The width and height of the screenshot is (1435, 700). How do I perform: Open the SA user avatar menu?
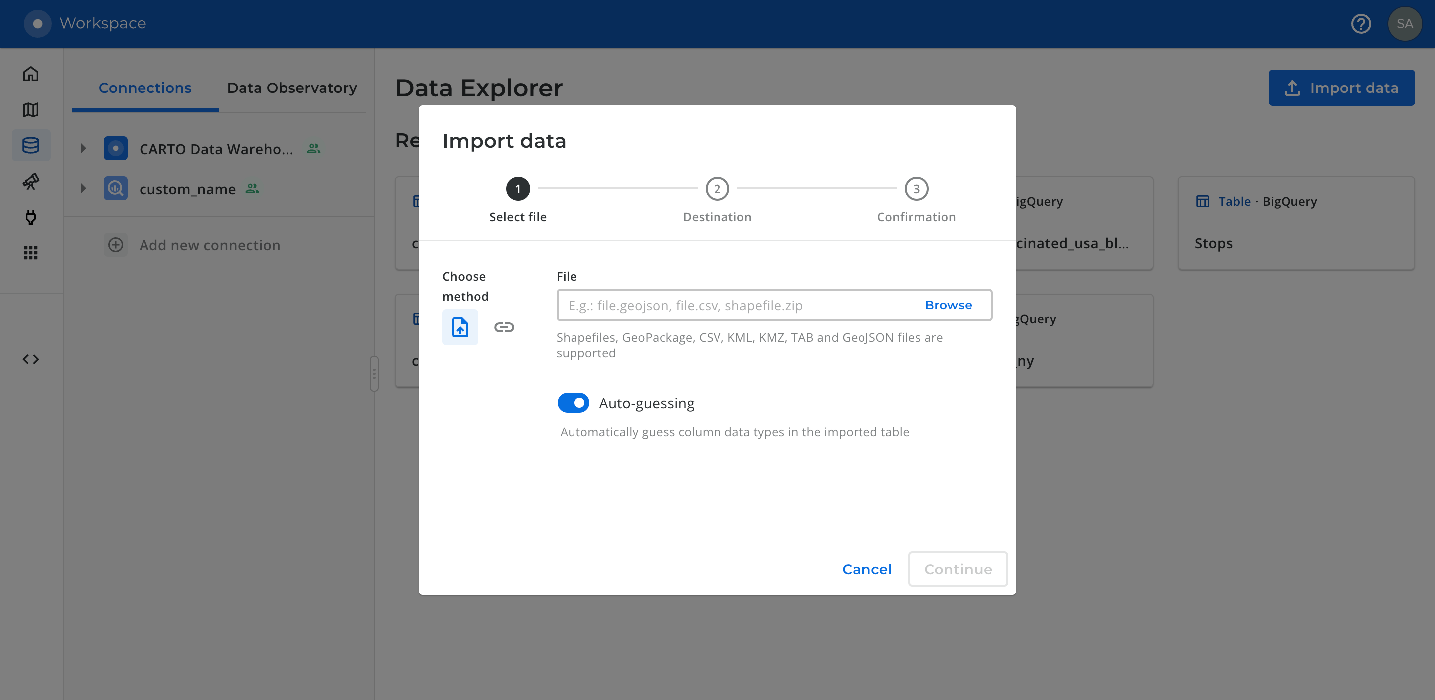(1404, 24)
